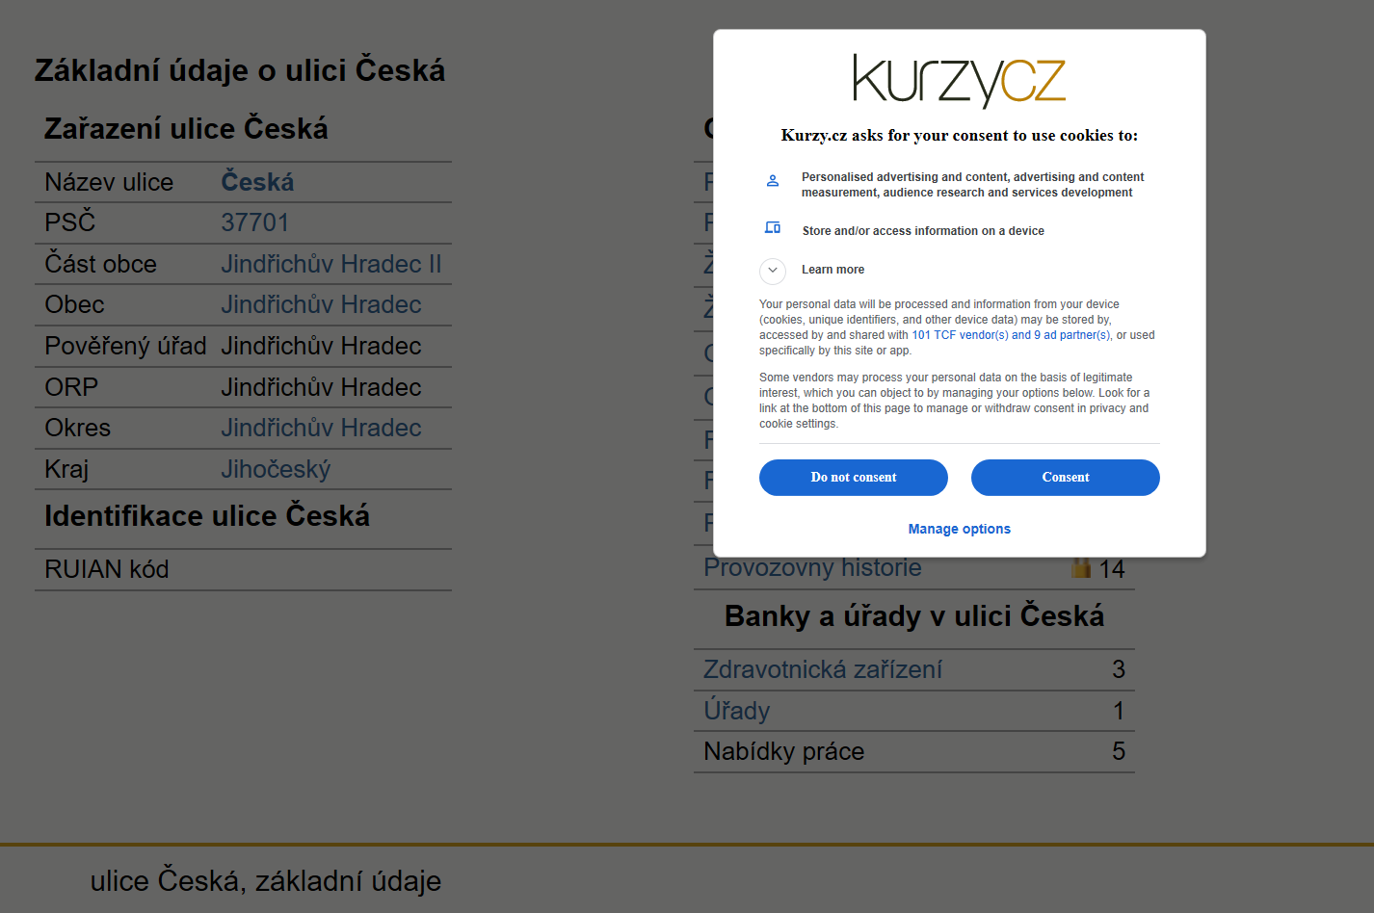The height and width of the screenshot is (913, 1374).
Task: Open Jindřichův Hradec II link
Action: pyautogui.click(x=330, y=264)
